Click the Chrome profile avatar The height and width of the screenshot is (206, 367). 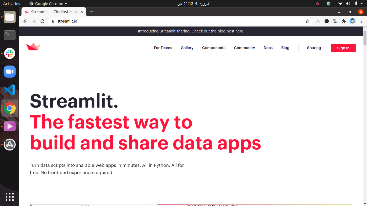[x=352, y=21]
